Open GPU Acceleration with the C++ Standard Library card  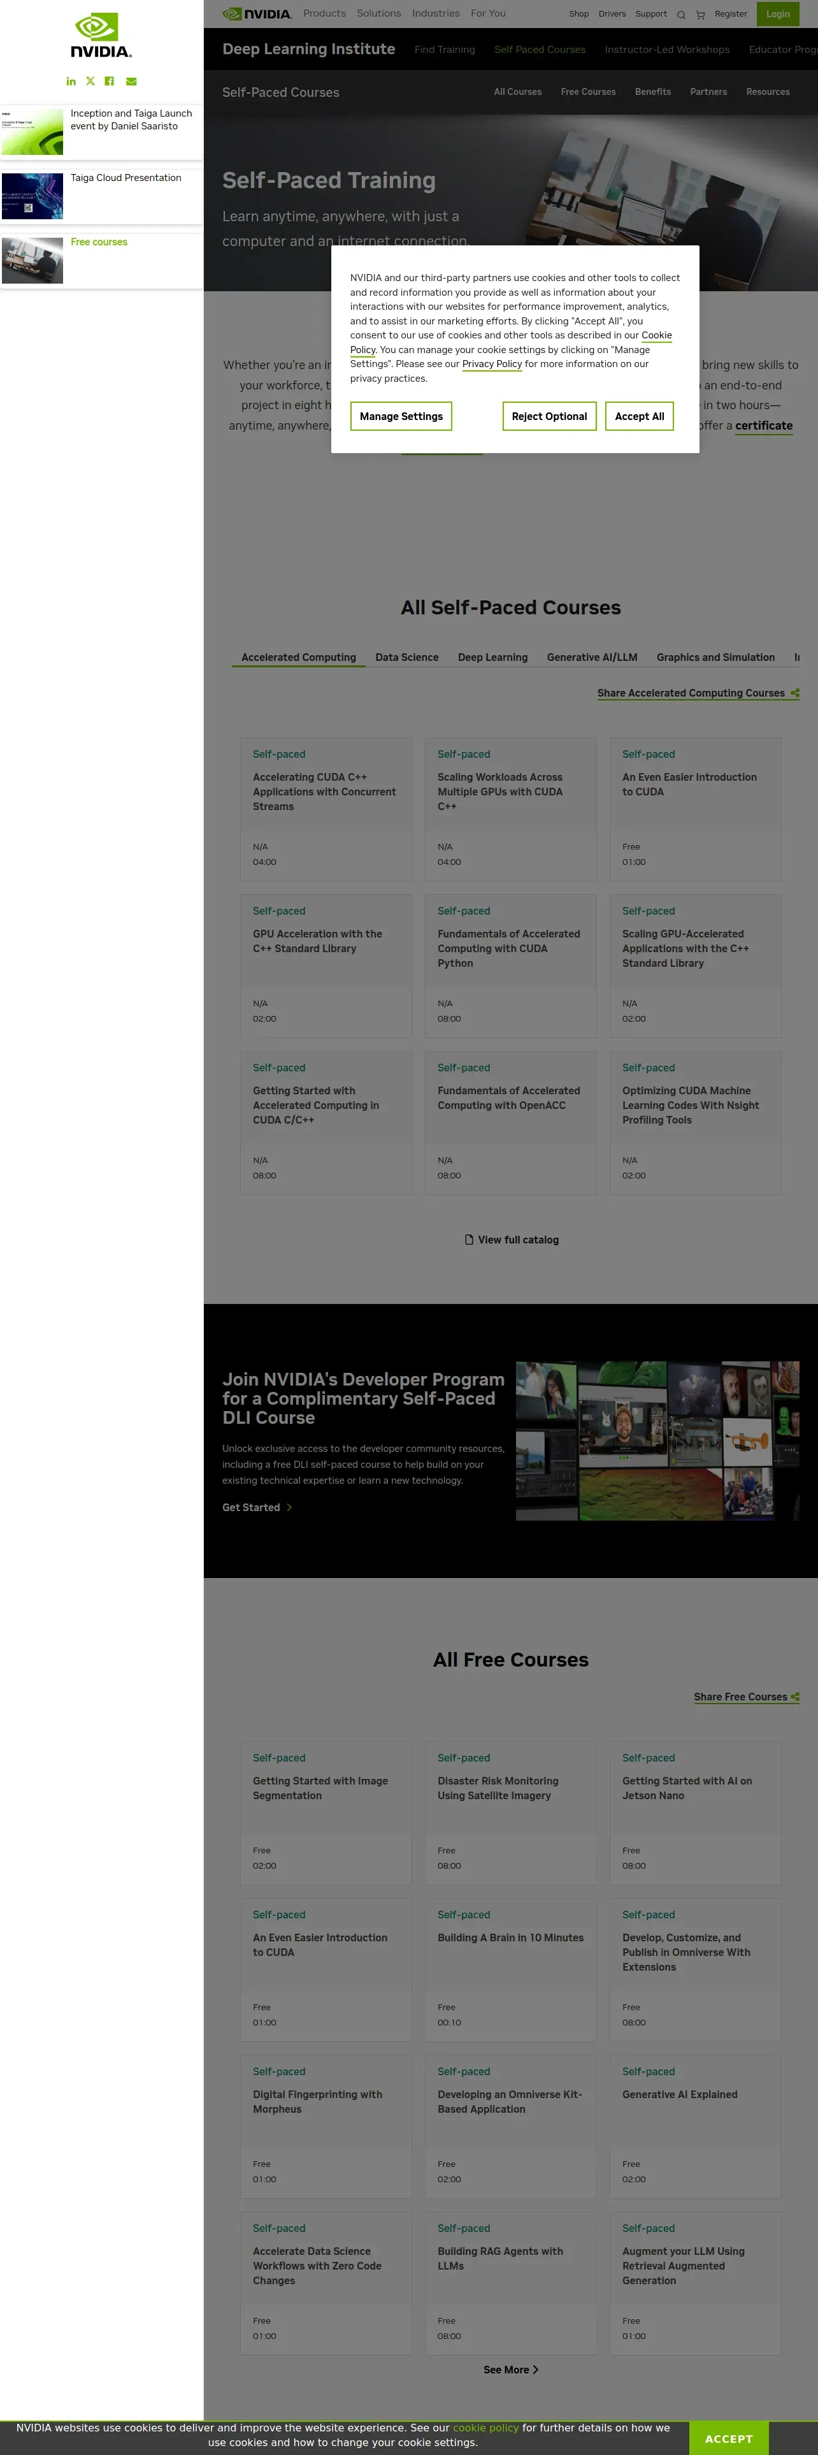click(326, 966)
